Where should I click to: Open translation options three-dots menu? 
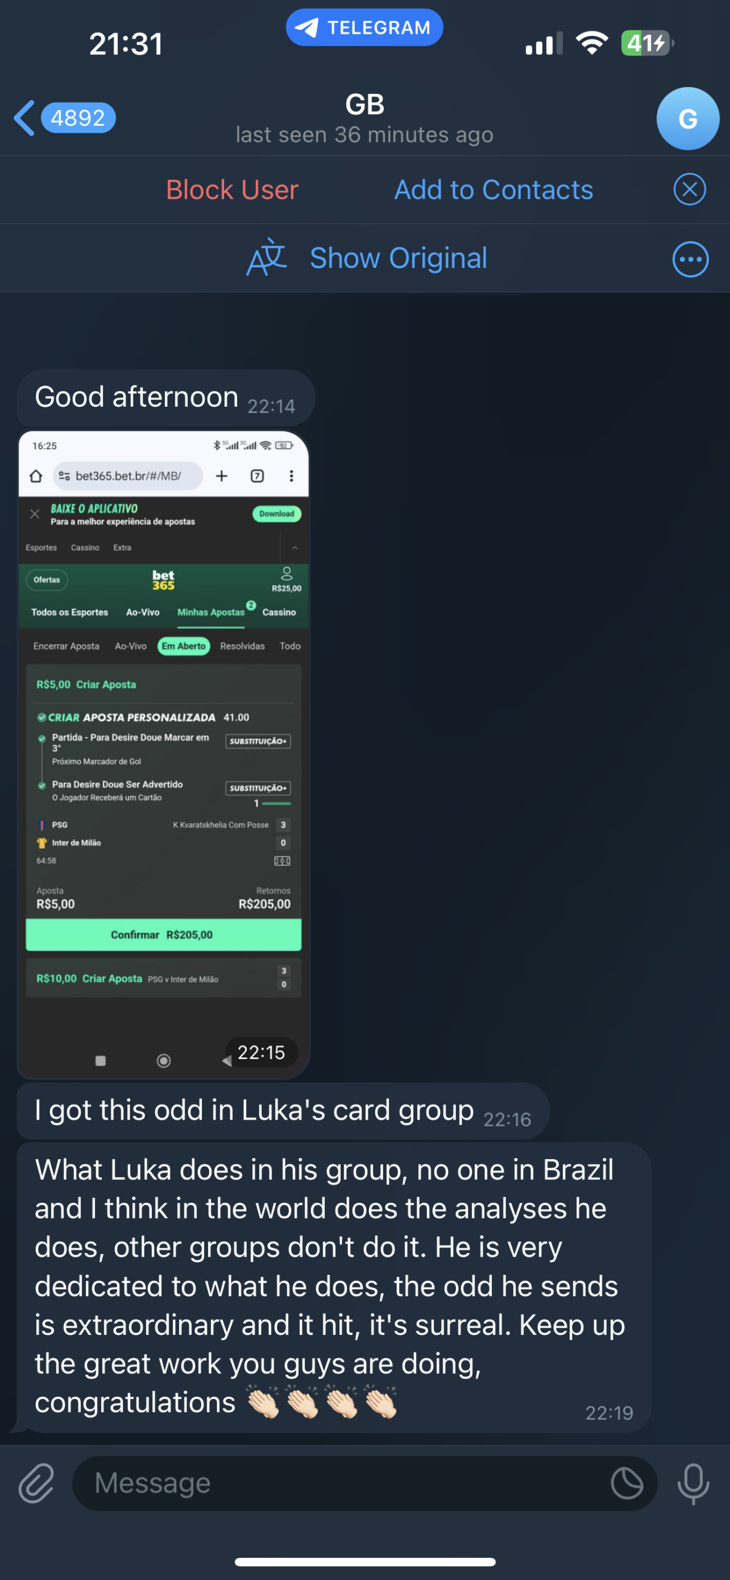tap(690, 259)
